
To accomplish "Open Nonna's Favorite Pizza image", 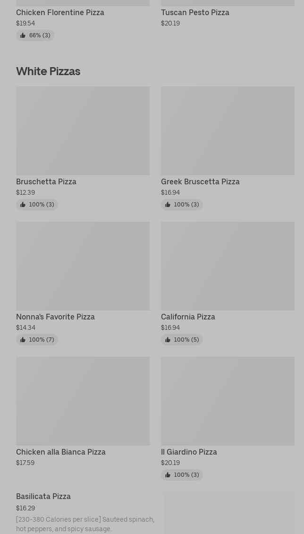I will (x=83, y=266).
